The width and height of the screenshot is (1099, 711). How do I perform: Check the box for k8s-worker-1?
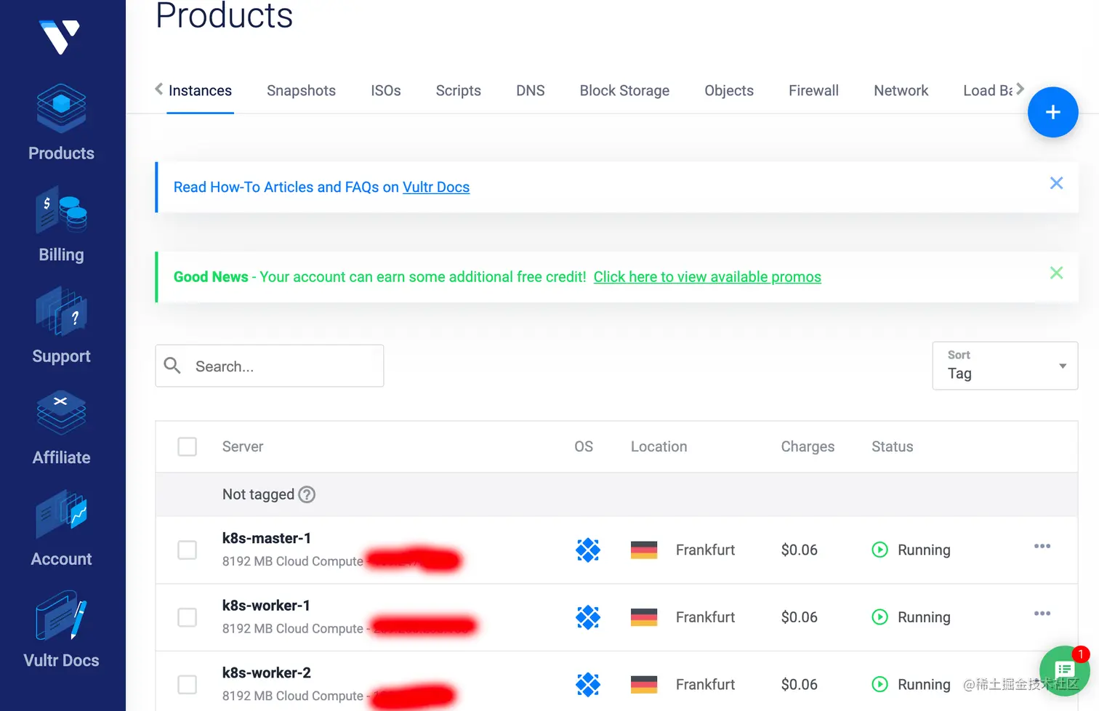(188, 617)
